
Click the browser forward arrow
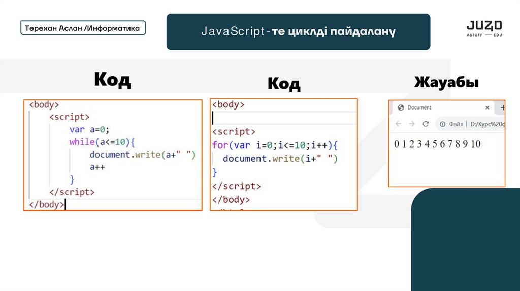(412, 124)
